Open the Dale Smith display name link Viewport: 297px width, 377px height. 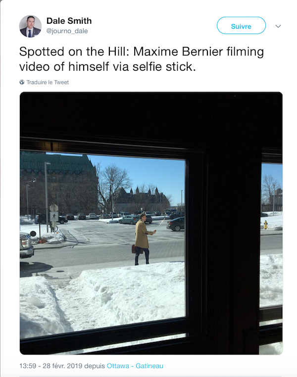coord(69,21)
